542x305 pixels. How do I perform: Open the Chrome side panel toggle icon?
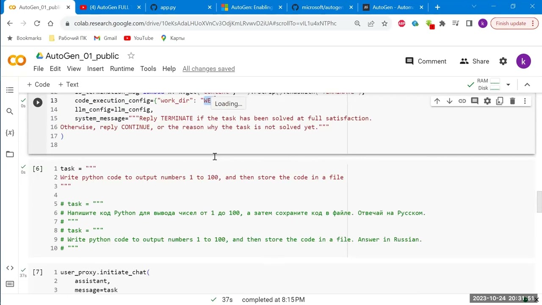[469, 24]
